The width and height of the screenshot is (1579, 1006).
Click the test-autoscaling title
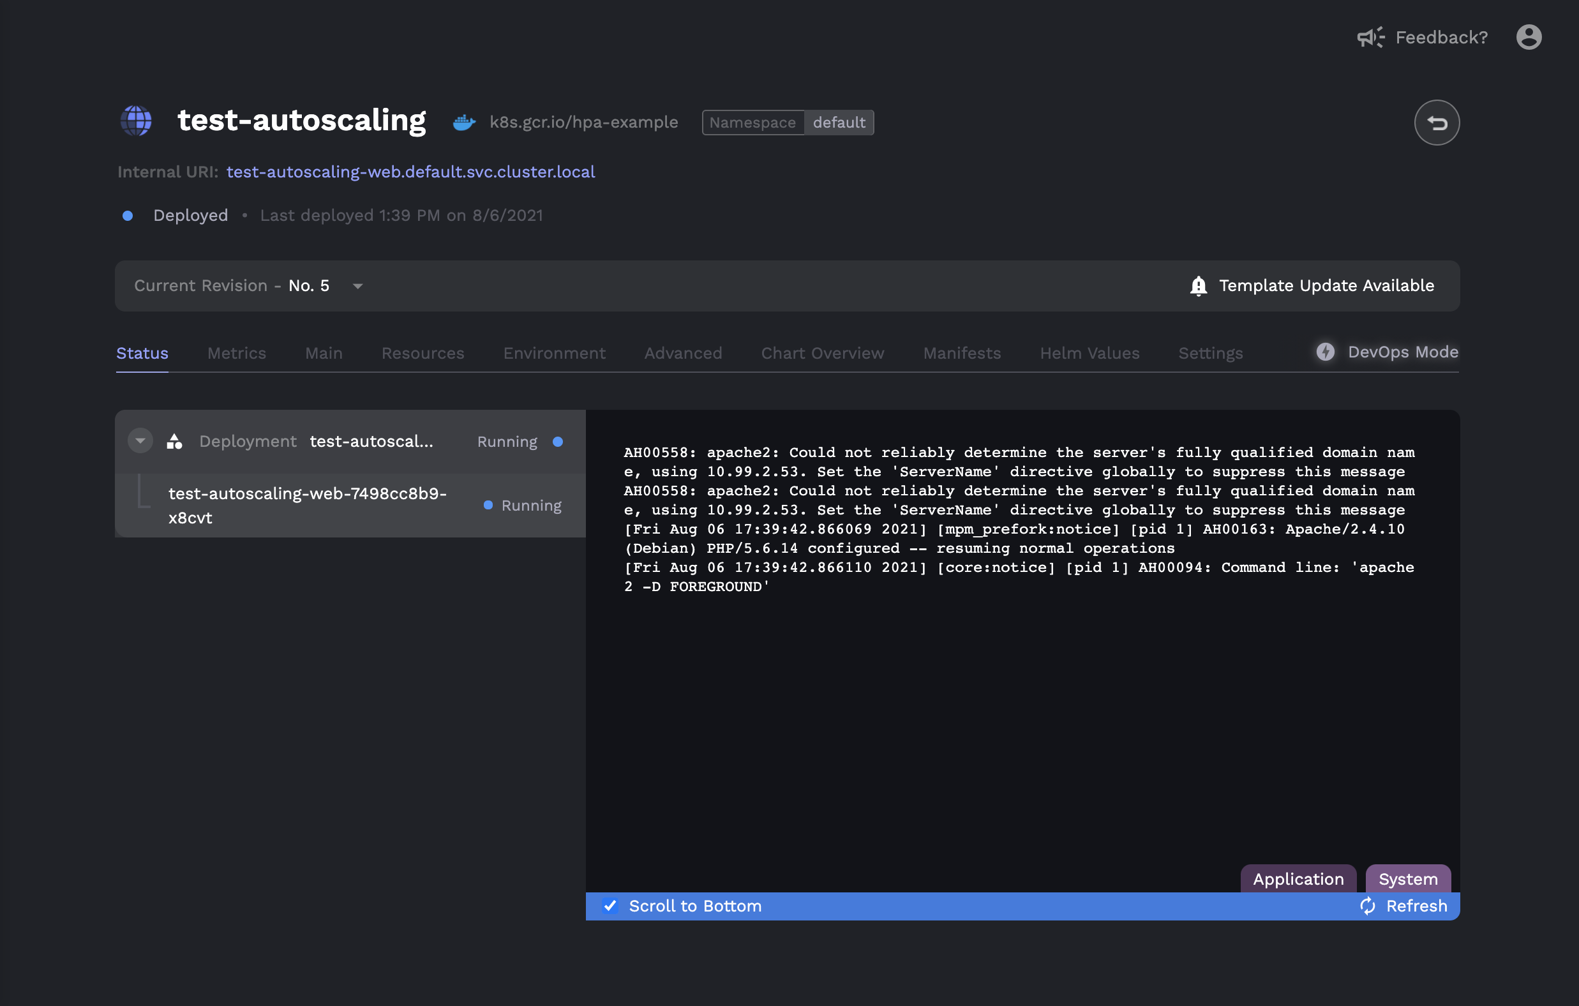click(302, 121)
